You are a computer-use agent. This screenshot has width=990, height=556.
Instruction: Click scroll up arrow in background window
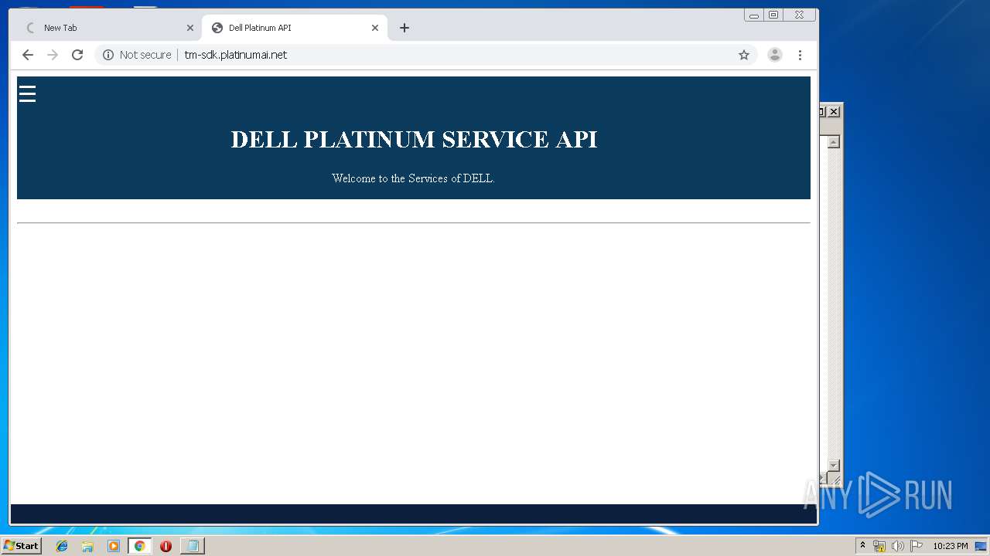[x=833, y=142]
